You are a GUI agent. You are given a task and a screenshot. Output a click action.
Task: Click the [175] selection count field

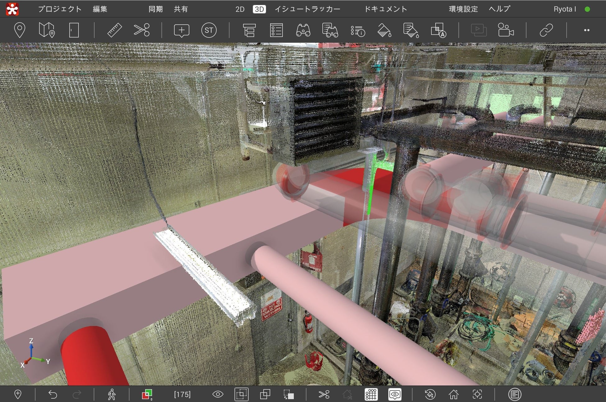(x=182, y=394)
